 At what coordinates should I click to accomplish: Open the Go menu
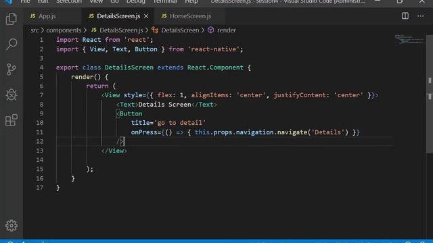pyautogui.click(x=114, y=1)
